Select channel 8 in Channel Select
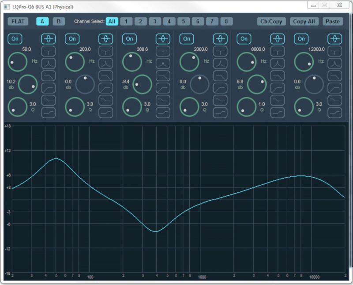The image size is (353, 285). (x=226, y=21)
